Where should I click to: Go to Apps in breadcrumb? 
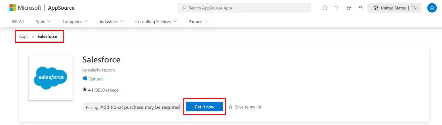click(x=24, y=36)
